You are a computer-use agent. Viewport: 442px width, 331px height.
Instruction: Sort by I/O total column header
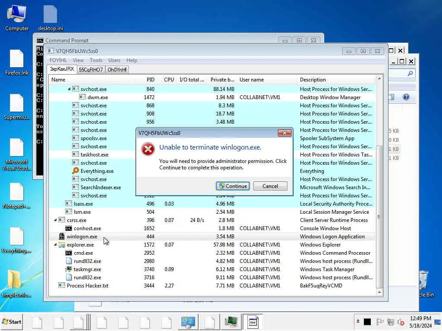[x=192, y=80]
